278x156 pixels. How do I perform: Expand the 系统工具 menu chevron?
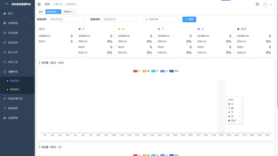coord(30,62)
